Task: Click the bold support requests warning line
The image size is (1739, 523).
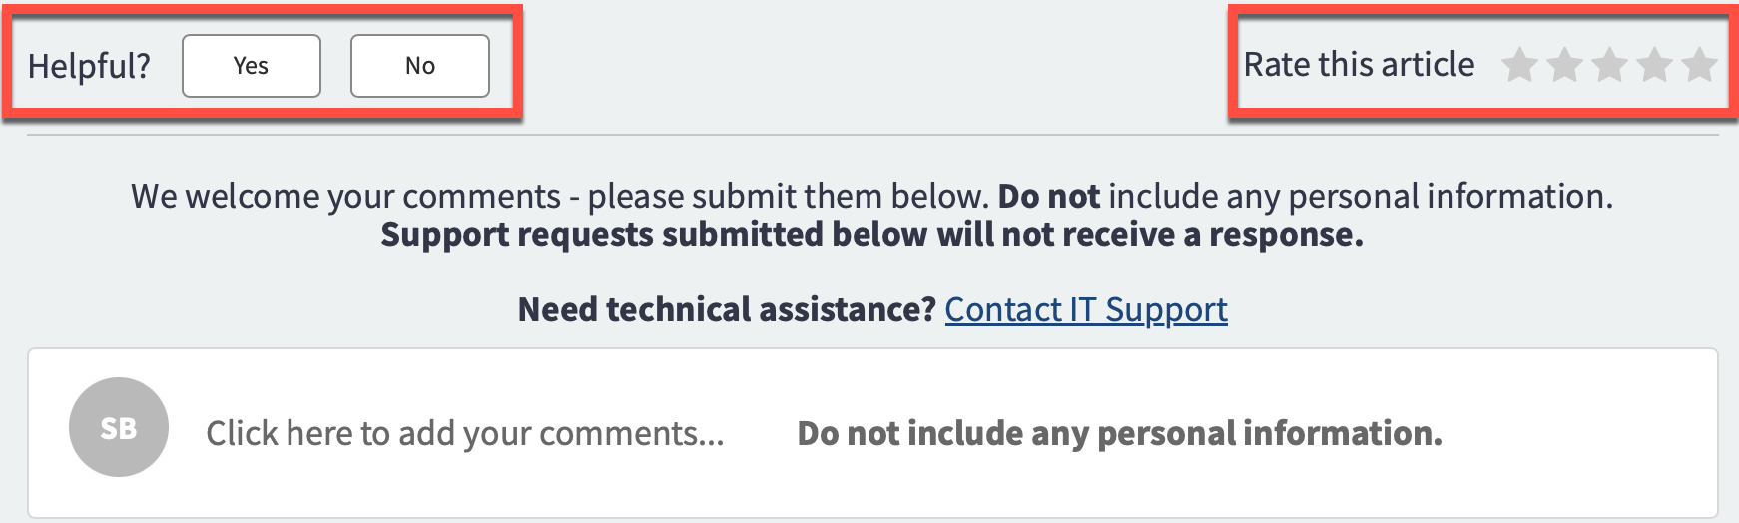Action: tap(871, 234)
